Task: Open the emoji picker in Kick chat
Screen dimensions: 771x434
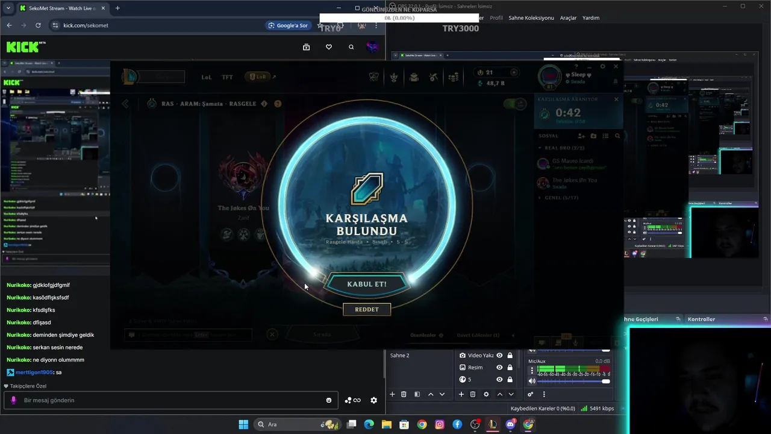Action: (x=329, y=400)
